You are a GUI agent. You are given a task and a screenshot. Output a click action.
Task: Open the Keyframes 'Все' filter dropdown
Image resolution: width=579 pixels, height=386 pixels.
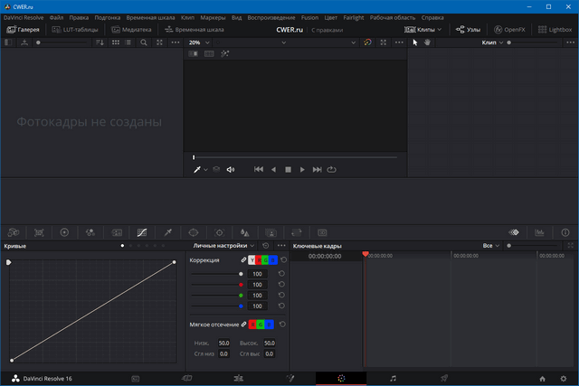pos(490,245)
